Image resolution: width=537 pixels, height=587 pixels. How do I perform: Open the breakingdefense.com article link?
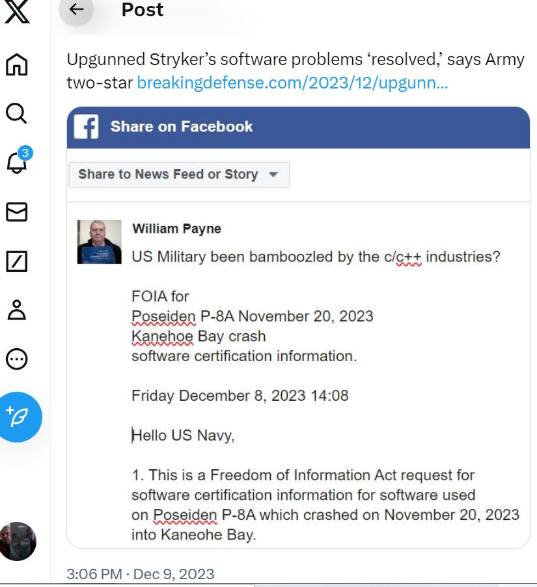point(292,83)
